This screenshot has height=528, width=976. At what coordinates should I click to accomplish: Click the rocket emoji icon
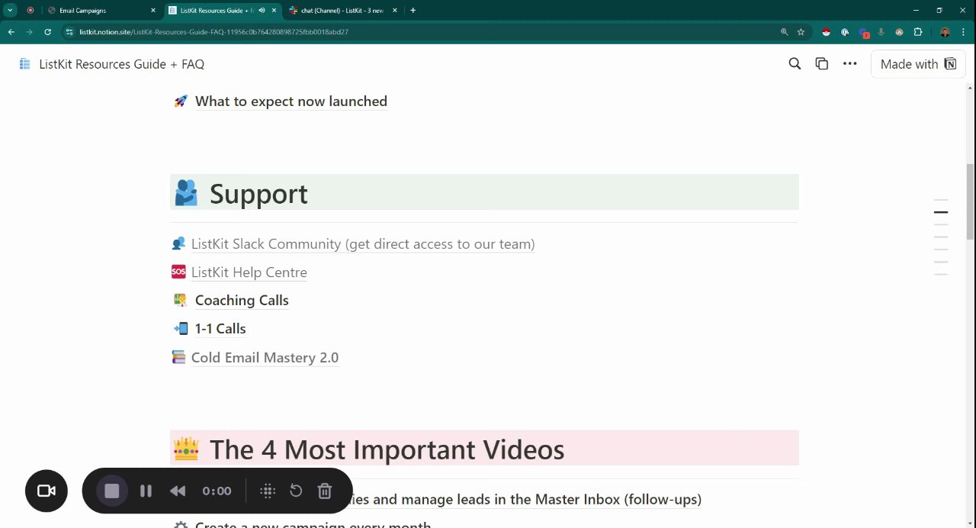point(180,101)
